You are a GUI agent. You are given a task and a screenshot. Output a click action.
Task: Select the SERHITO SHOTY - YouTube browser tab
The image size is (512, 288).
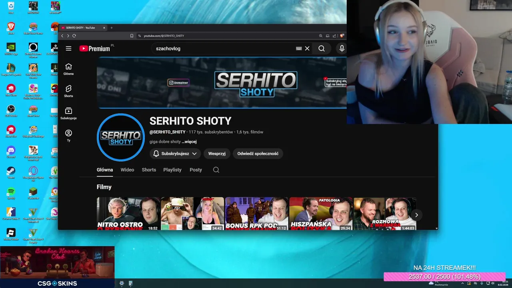point(83,28)
